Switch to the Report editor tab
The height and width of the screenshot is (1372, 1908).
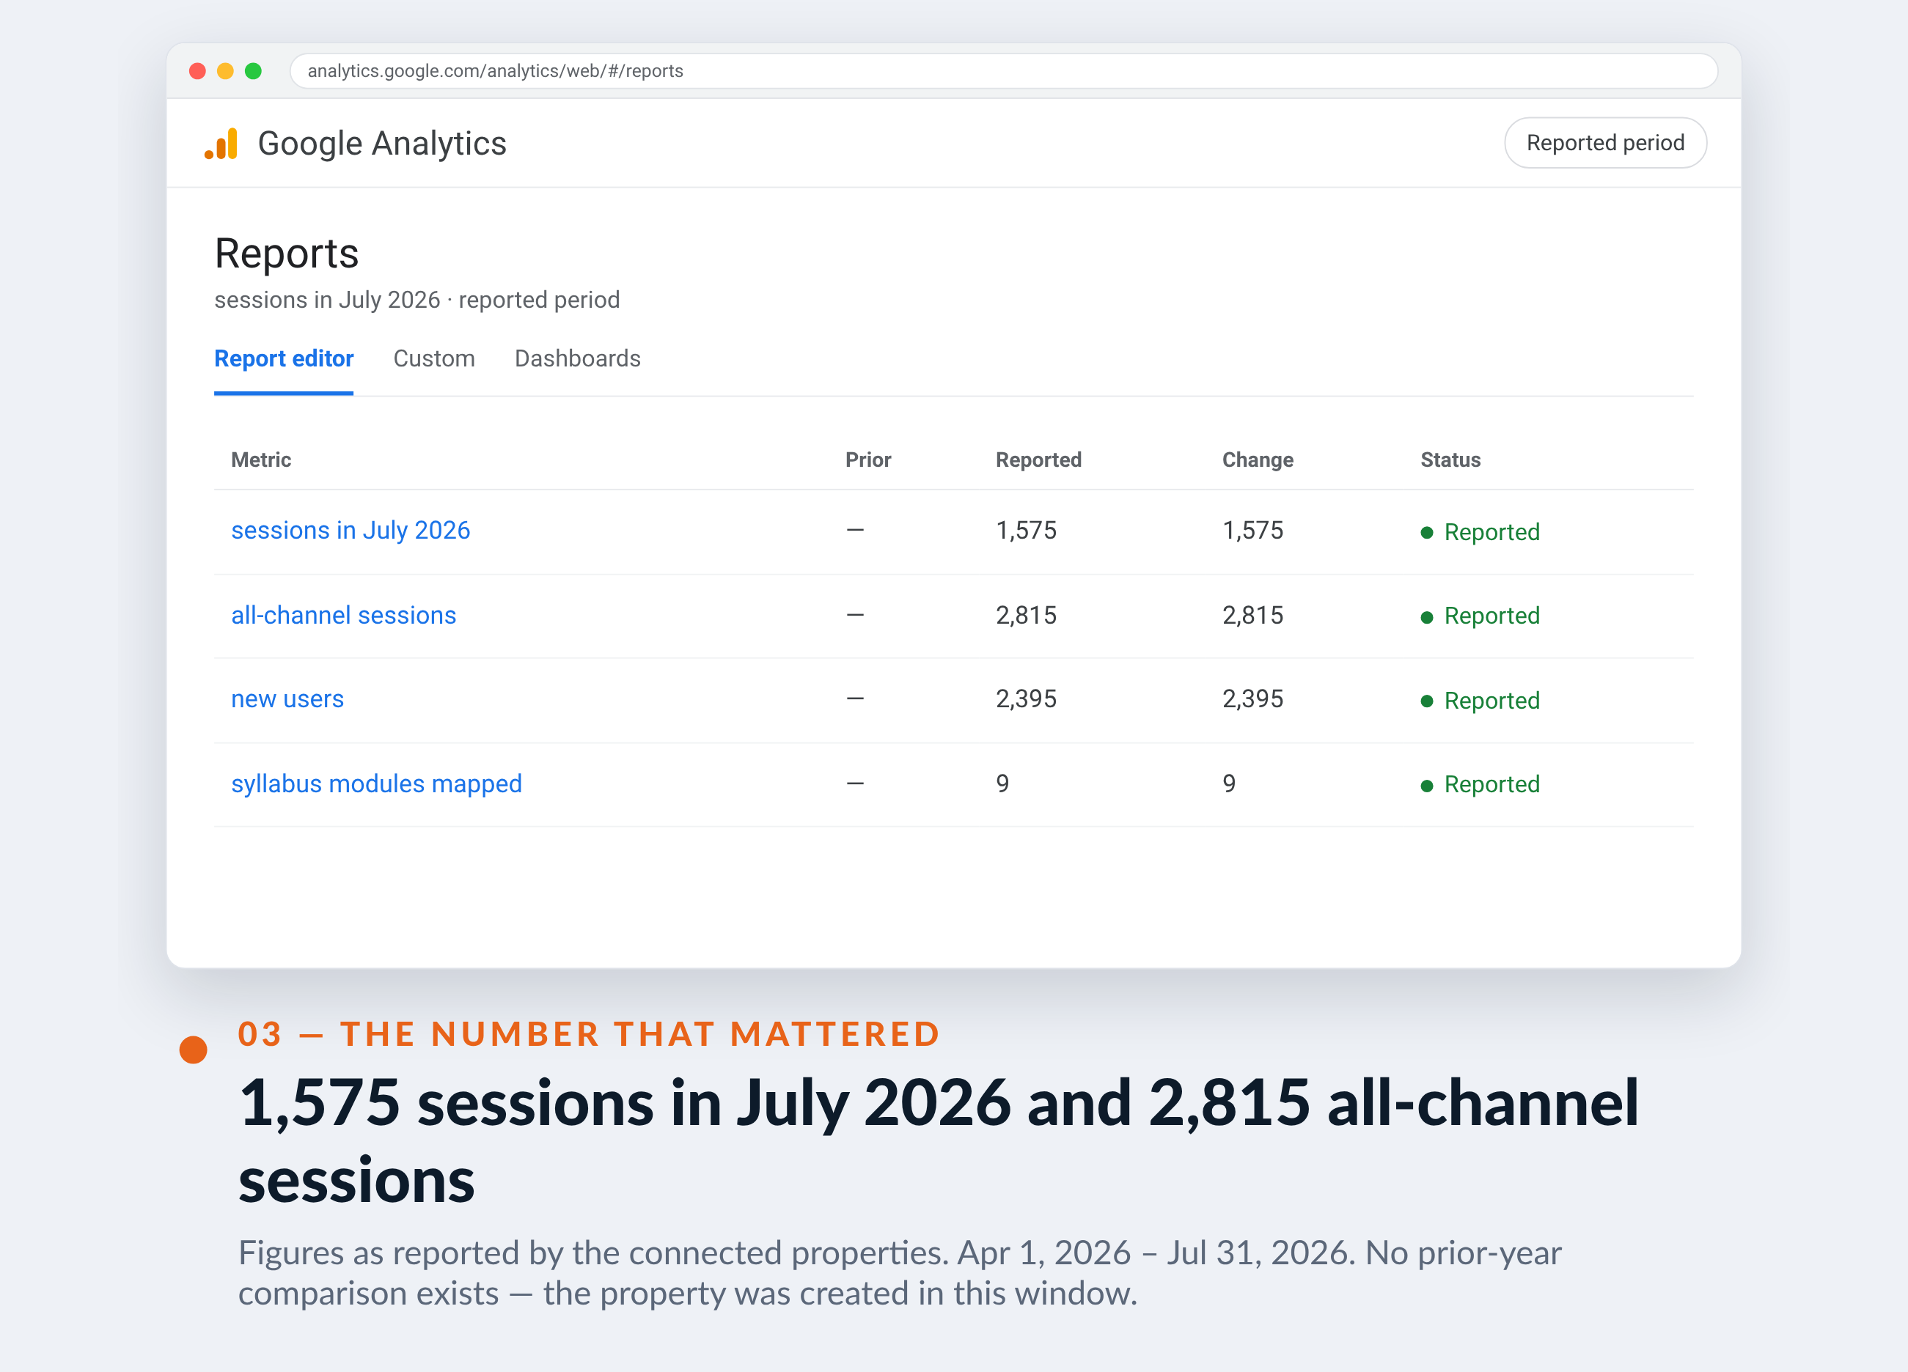284,359
